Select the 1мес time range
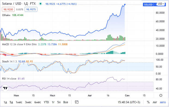The height and width of the screenshot is (107, 169). tap(19, 102)
